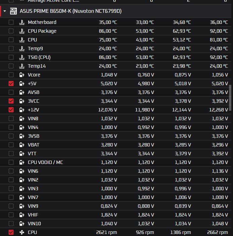Click the VBAT value 3,285 V

183,145
